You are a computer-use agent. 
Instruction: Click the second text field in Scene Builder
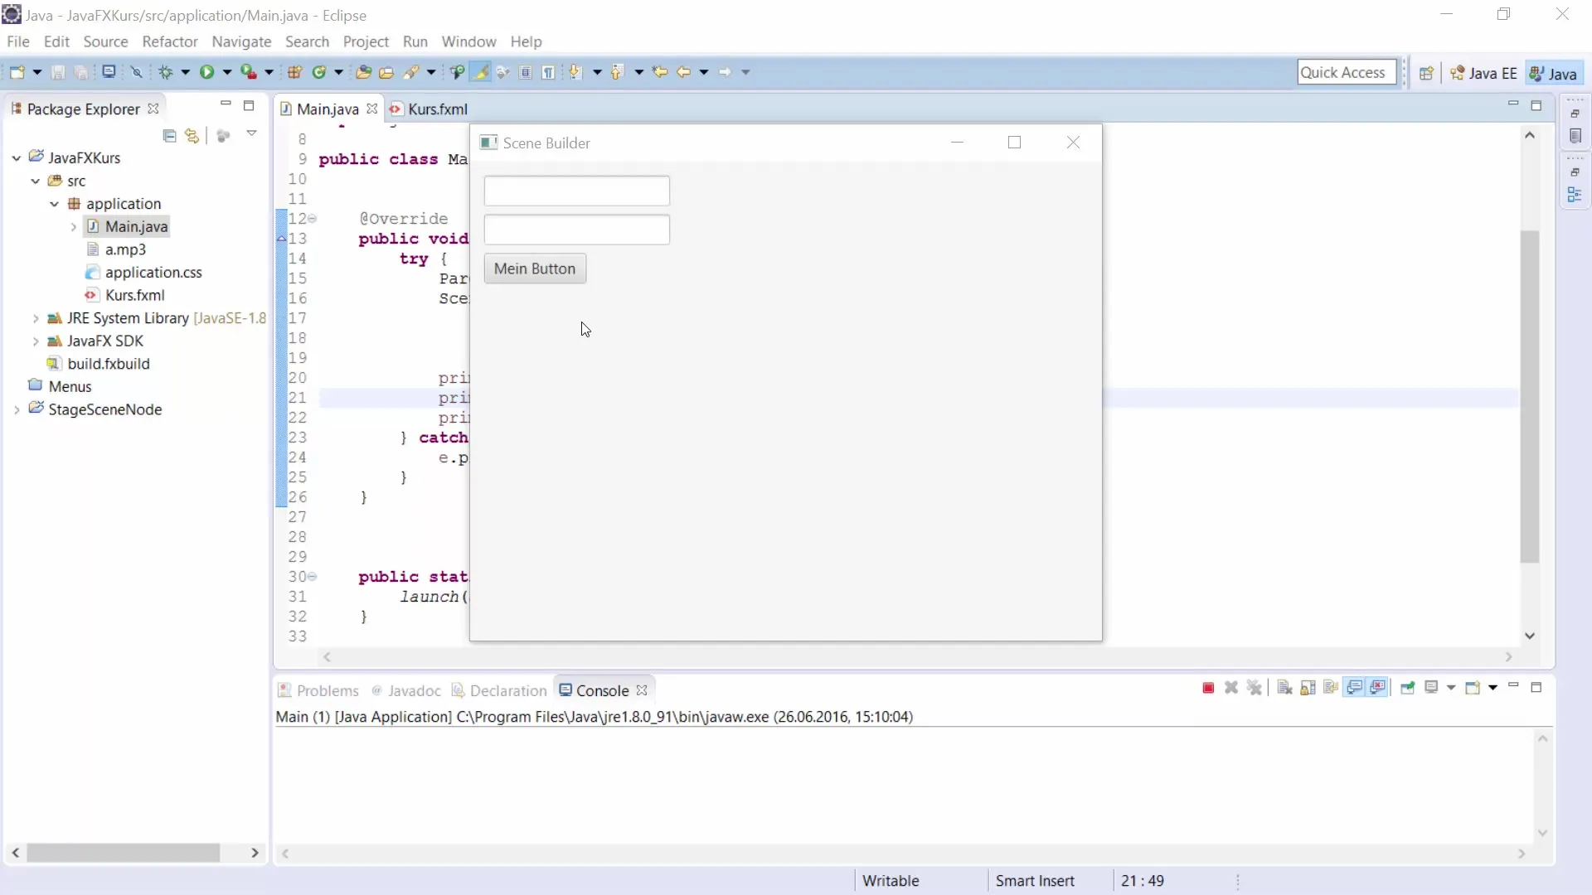(576, 230)
